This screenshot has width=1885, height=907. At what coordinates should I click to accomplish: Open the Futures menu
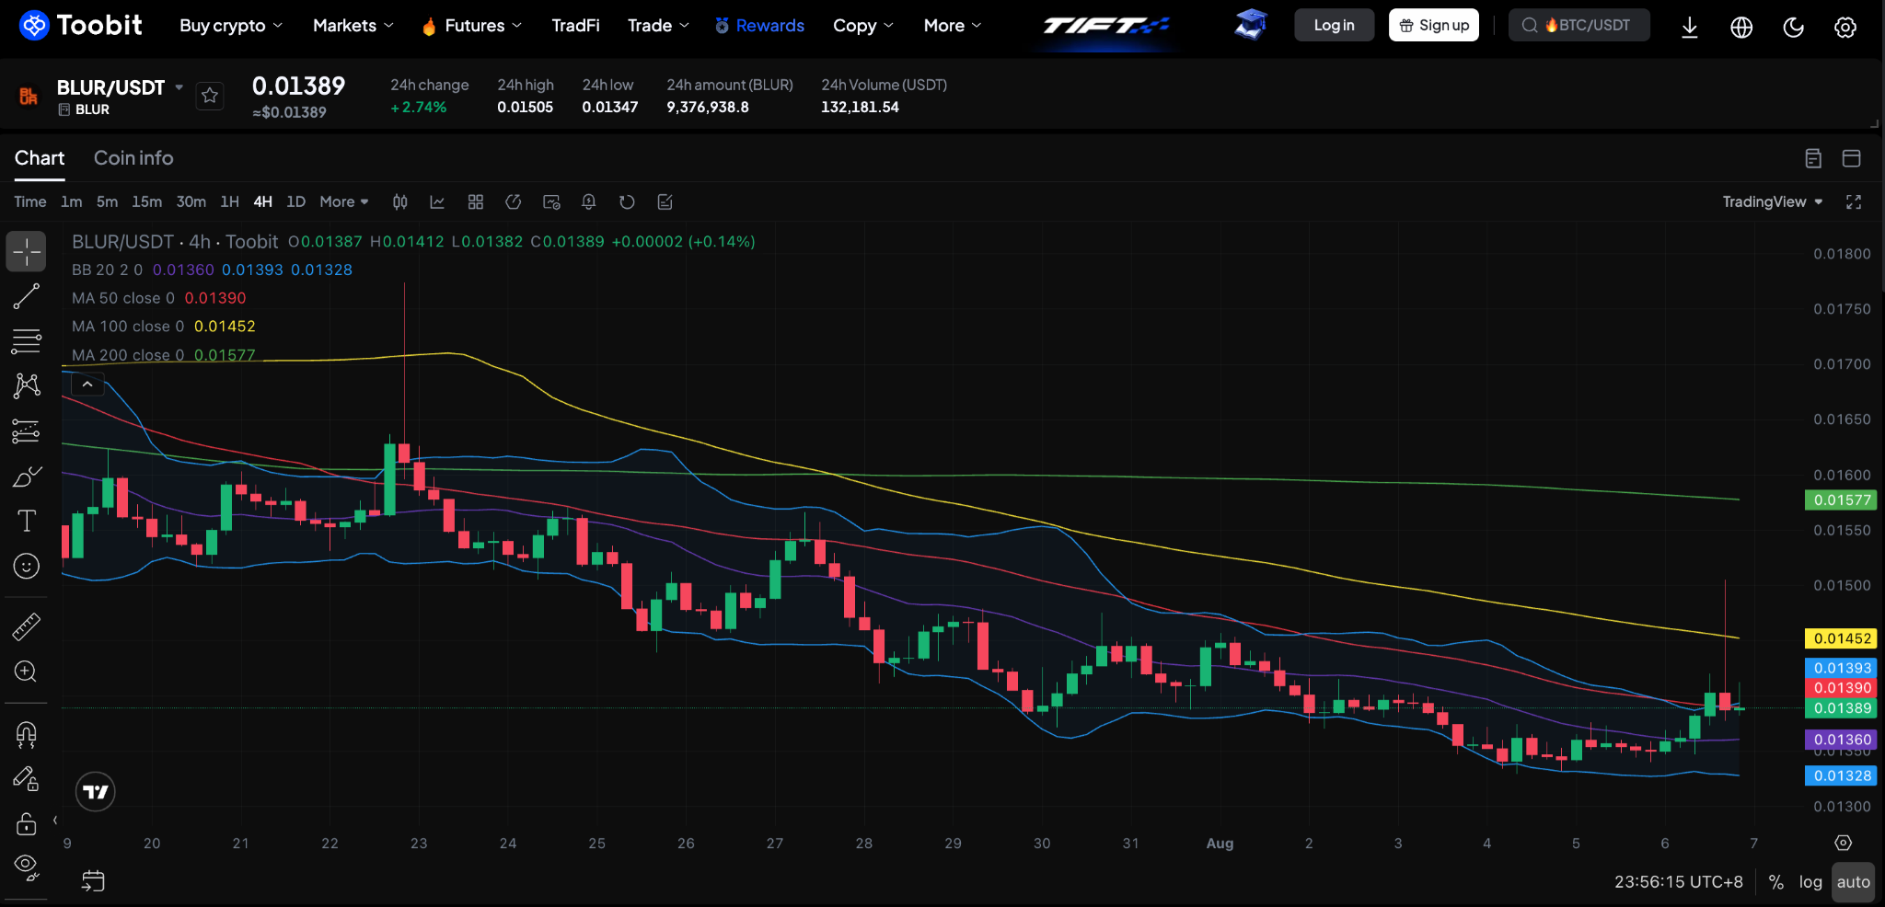(472, 26)
